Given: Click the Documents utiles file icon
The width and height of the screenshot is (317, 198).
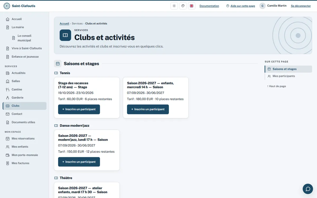Looking at the screenshot, I should (8, 122).
